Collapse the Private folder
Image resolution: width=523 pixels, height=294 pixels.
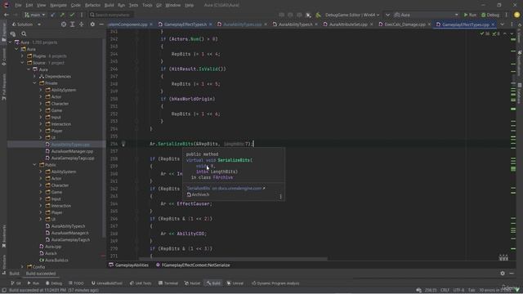(34, 83)
